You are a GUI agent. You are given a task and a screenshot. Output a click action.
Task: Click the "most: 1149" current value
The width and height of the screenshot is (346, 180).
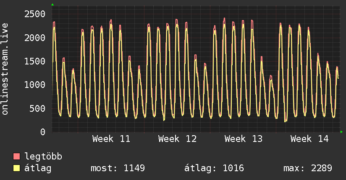[x=118, y=168]
